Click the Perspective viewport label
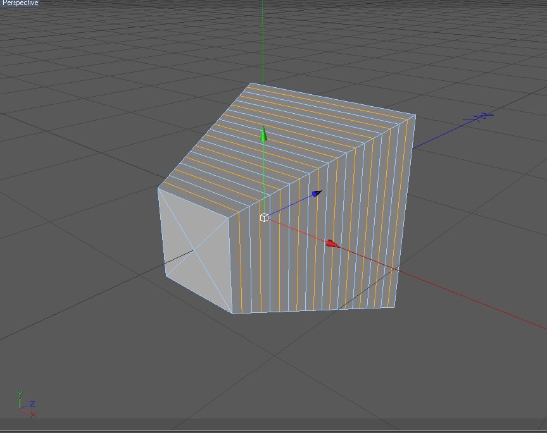This screenshot has width=547, height=433. point(20,3)
